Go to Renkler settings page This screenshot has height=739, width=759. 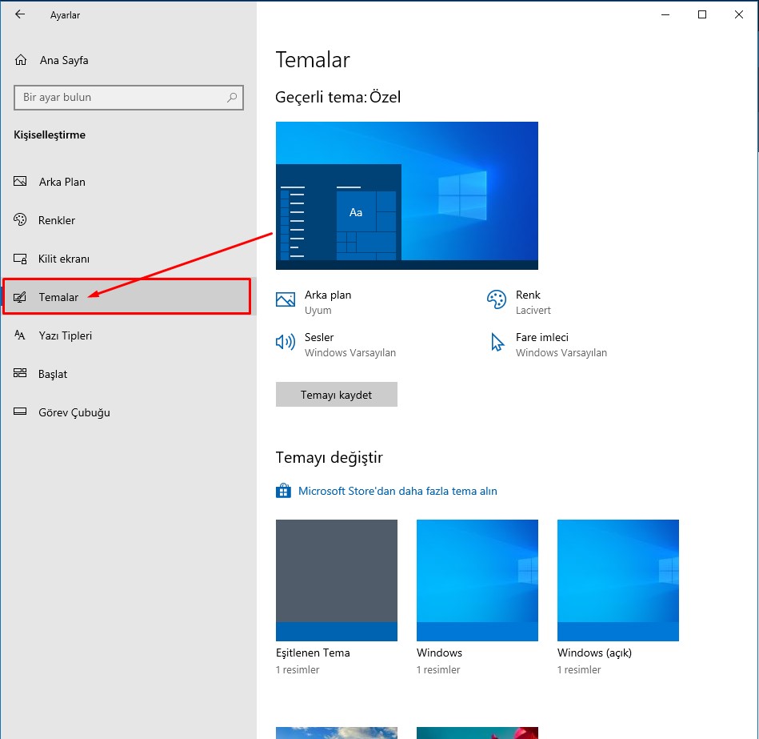click(x=128, y=220)
